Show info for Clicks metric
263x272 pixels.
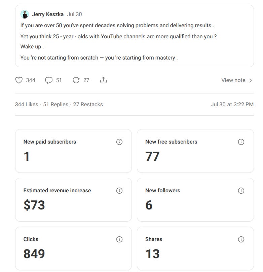tap(119, 239)
